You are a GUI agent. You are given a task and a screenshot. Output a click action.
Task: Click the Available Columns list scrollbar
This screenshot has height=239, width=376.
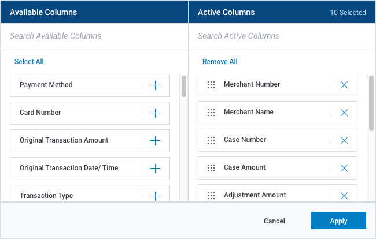click(184, 87)
